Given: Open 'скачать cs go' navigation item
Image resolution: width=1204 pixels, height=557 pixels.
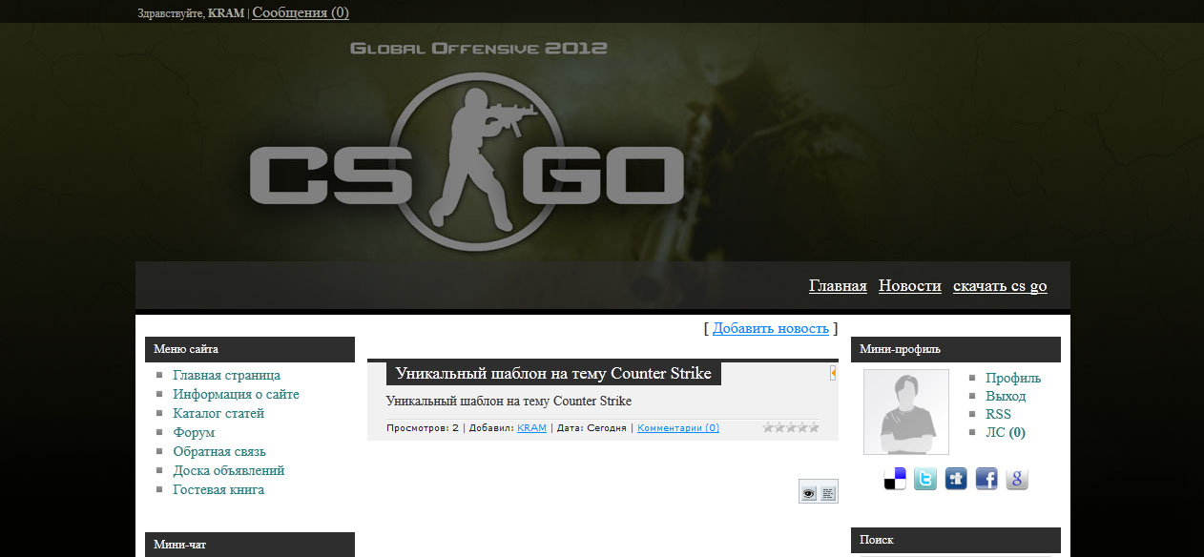Looking at the screenshot, I should coord(1000,286).
